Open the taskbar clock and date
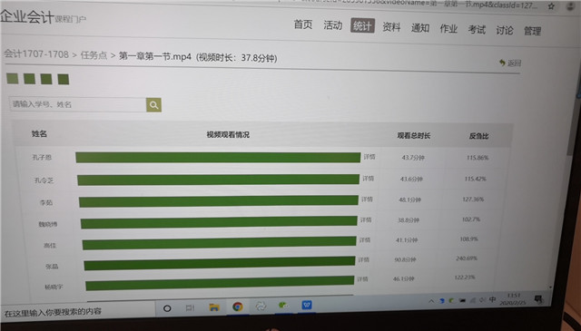The image size is (581, 331). coord(513,299)
